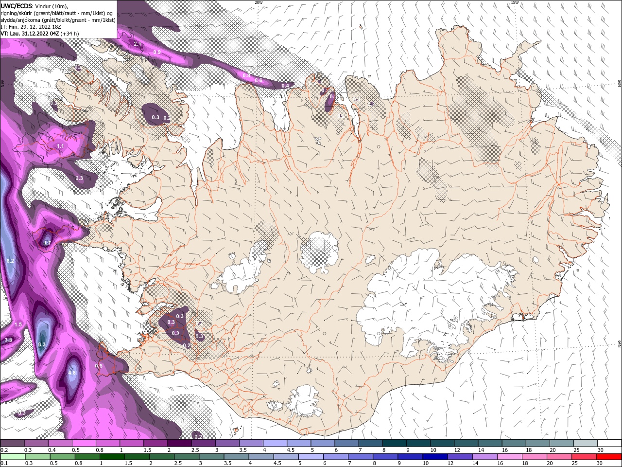622x467 pixels.
Task: Click the '2.1' snowfall value near the Westfjords
Action: point(137,44)
